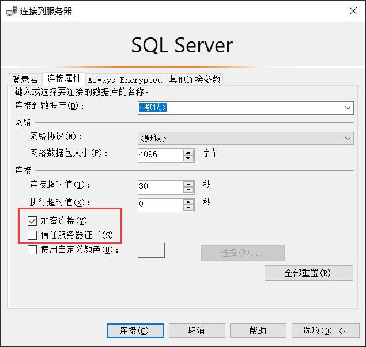Expand the 连接到数据库 dropdown
The width and height of the screenshot is (366, 347).
pos(348,108)
